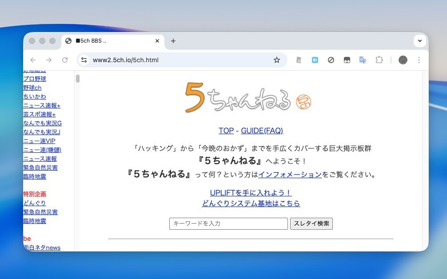Open the gray document-at extension icon

click(x=299, y=60)
